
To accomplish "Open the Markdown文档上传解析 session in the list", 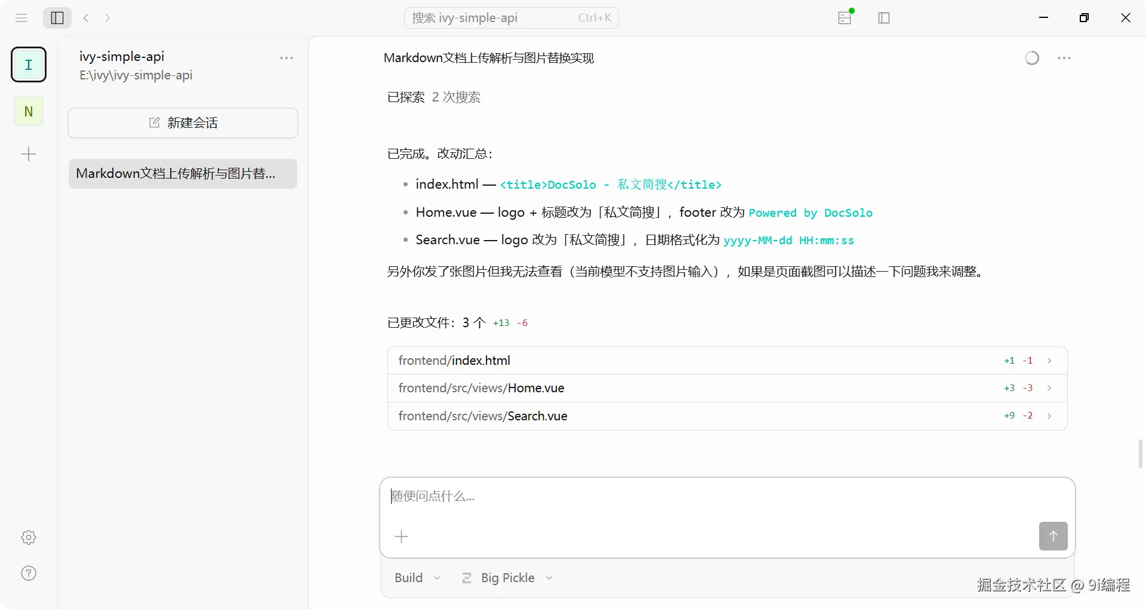I will (x=183, y=174).
